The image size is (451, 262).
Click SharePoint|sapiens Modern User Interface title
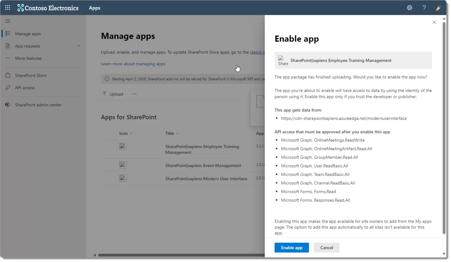click(206, 179)
